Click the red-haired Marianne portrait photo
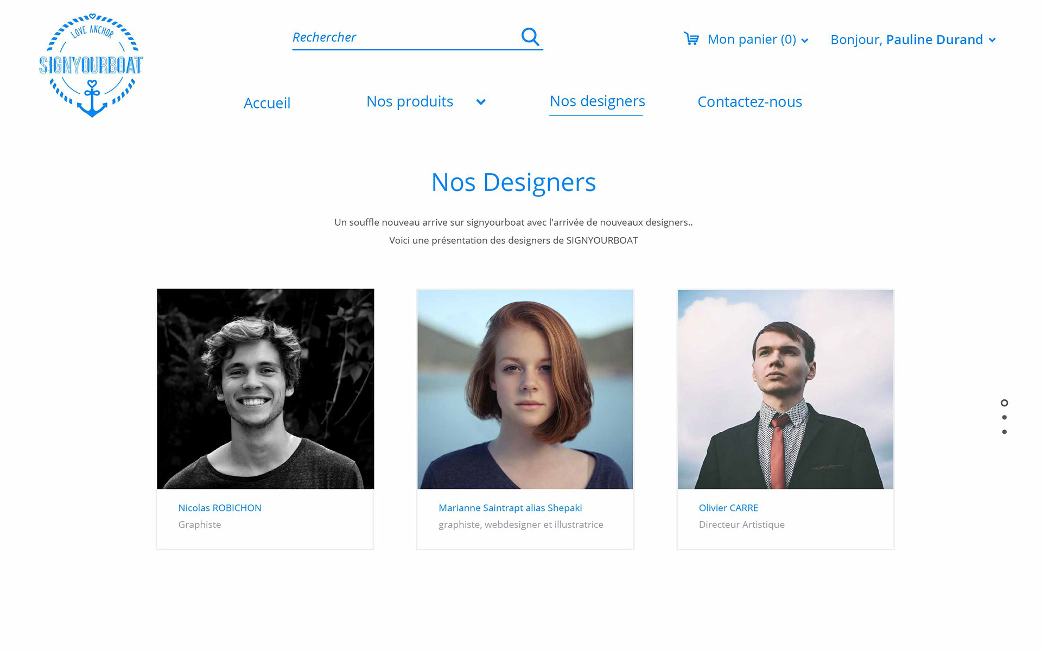The width and height of the screenshot is (1042, 651). point(525,390)
